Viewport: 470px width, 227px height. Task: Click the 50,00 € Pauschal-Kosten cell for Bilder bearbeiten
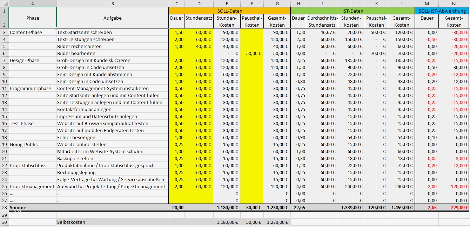(252, 53)
